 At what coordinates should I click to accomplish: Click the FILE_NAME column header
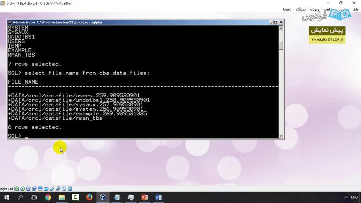point(23,82)
